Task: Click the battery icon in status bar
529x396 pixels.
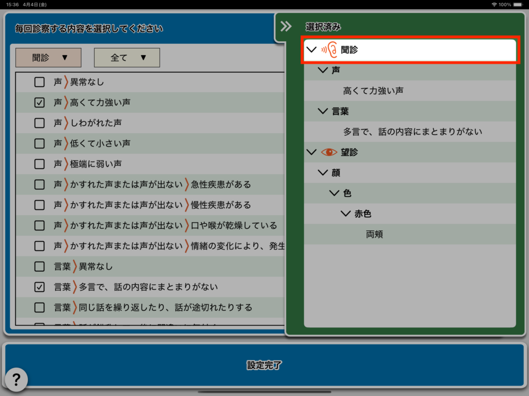Action: 519,5
